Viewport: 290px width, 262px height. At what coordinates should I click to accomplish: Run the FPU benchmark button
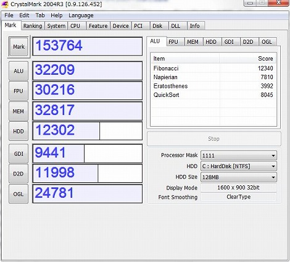tap(19, 91)
